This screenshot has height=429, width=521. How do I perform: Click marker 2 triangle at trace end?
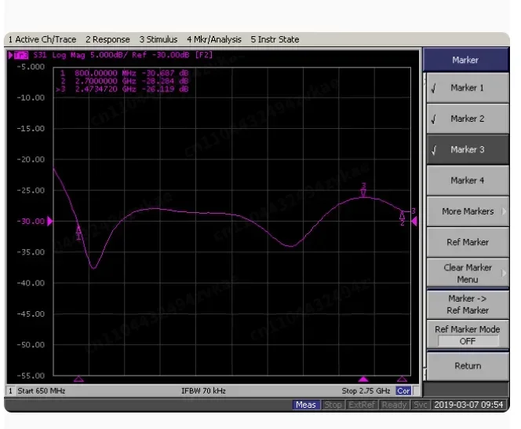402,215
